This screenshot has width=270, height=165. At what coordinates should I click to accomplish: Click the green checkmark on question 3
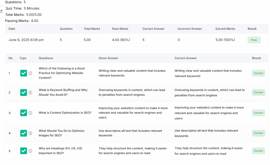pos(24,113)
